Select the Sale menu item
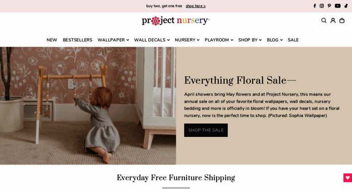 [293, 40]
